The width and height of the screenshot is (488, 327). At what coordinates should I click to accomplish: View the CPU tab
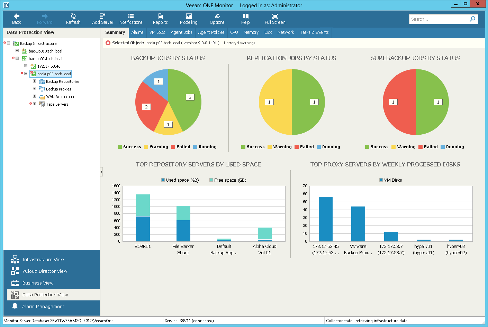tap(234, 32)
